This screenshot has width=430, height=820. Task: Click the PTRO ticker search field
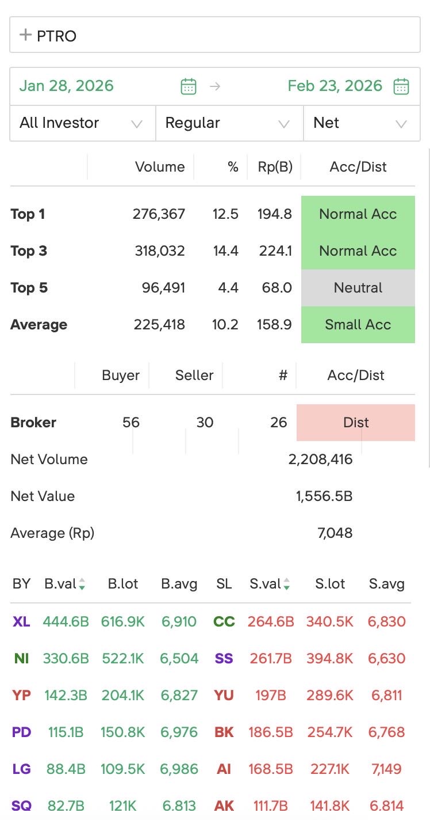[x=224, y=36]
